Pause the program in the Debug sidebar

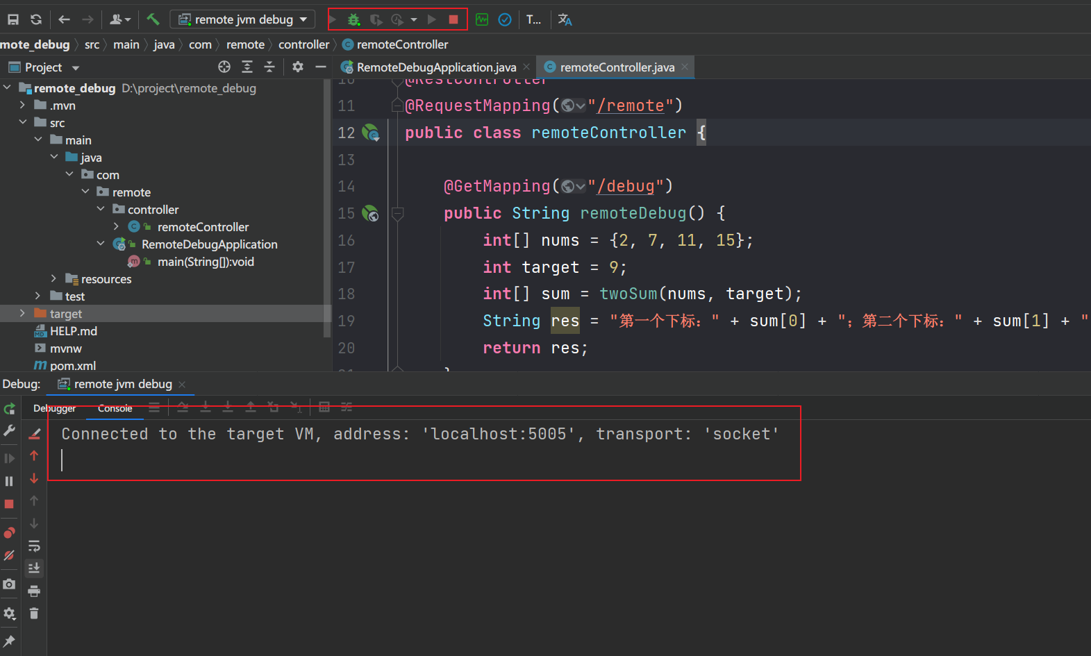click(9, 481)
